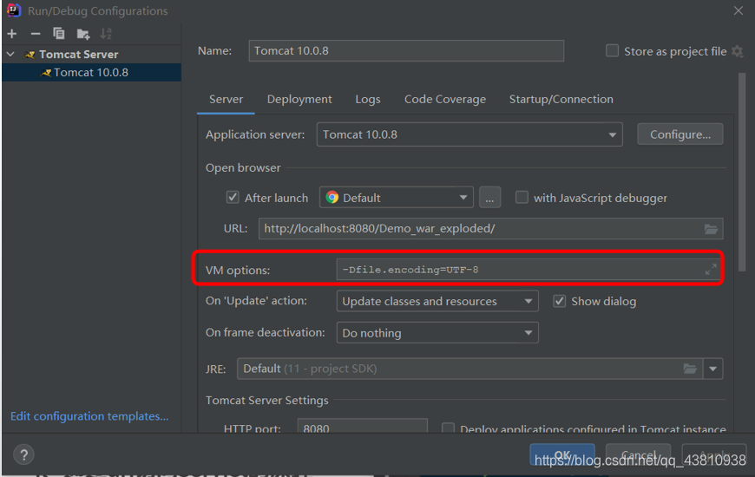Open the JRE dropdown arrow
This screenshot has height=477, width=755.
point(712,369)
